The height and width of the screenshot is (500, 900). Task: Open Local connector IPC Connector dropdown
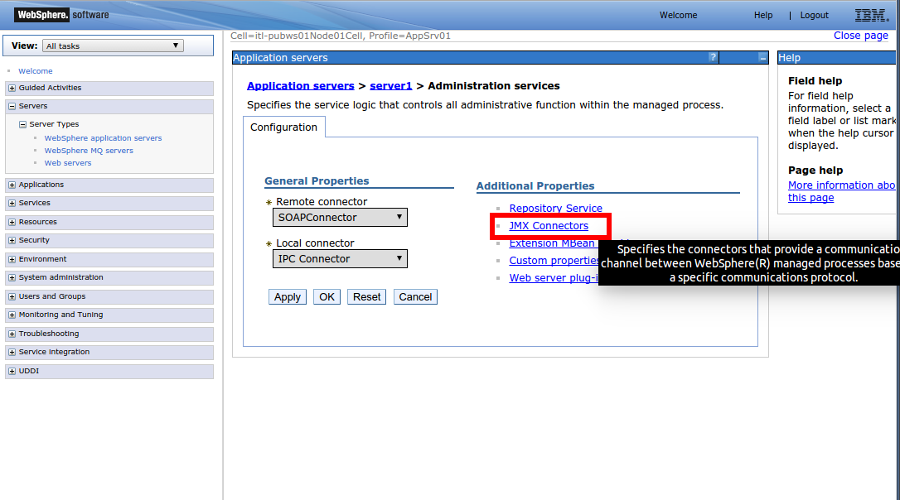[x=340, y=258]
